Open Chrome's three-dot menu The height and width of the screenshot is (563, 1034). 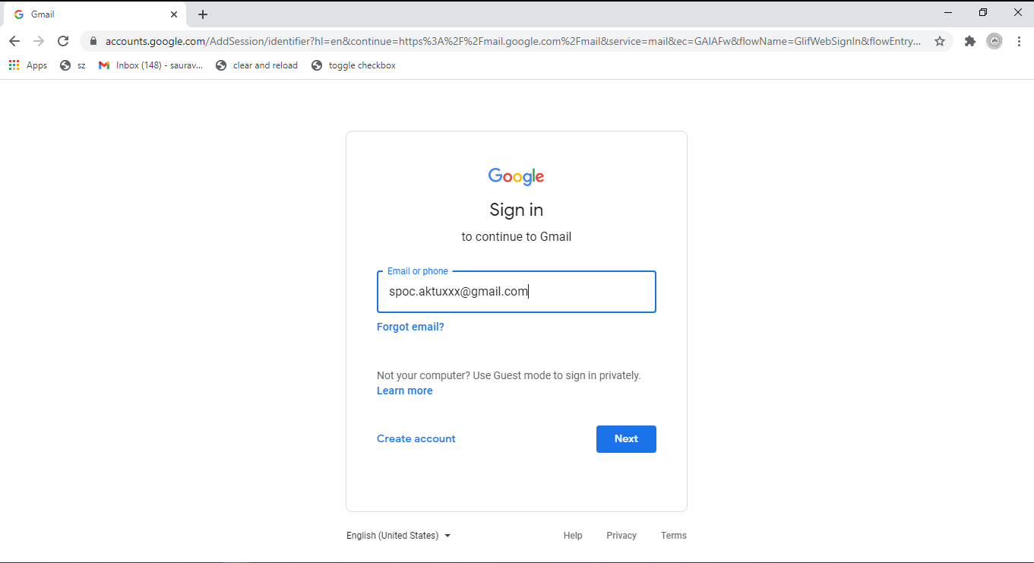tap(1020, 41)
